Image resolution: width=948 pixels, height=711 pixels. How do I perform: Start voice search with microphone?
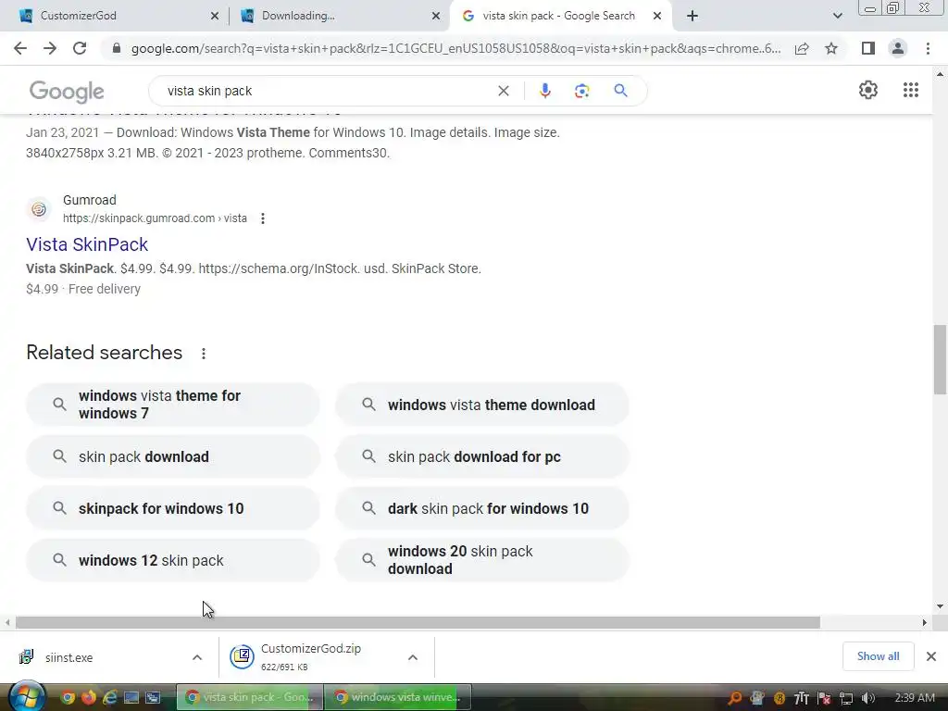544,91
